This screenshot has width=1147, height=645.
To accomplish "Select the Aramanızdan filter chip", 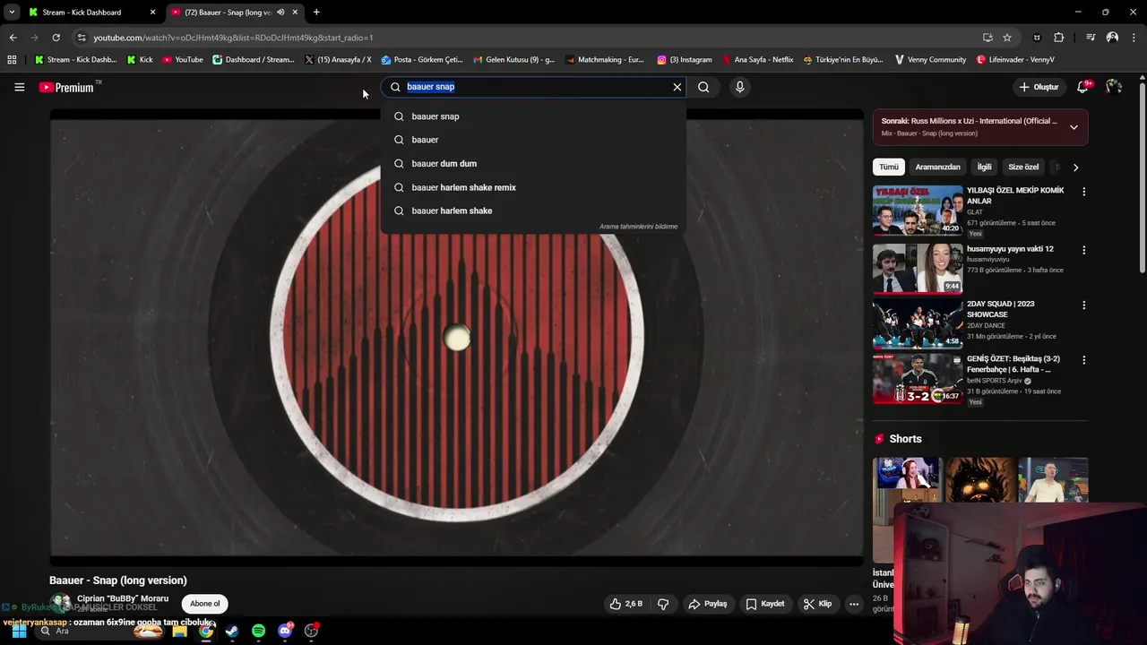I will pyautogui.click(x=937, y=167).
